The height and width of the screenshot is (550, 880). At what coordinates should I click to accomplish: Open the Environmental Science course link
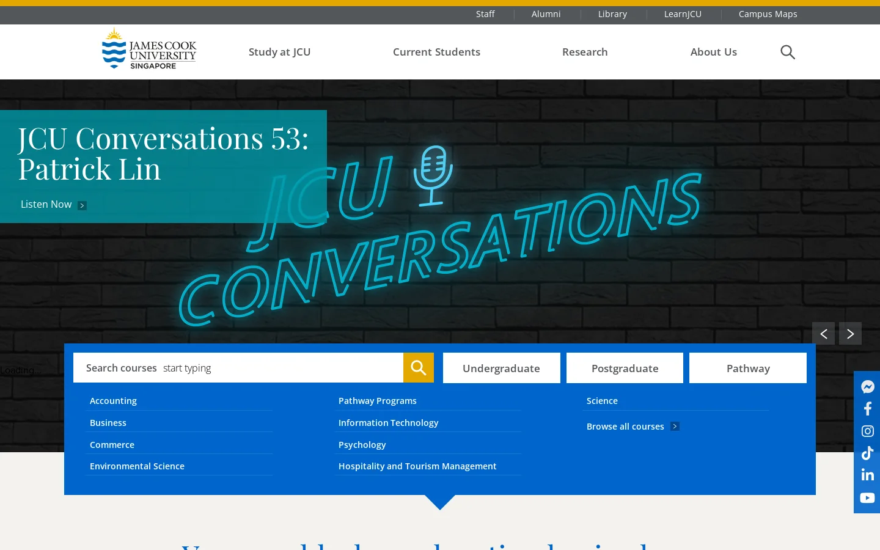point(137,466)
